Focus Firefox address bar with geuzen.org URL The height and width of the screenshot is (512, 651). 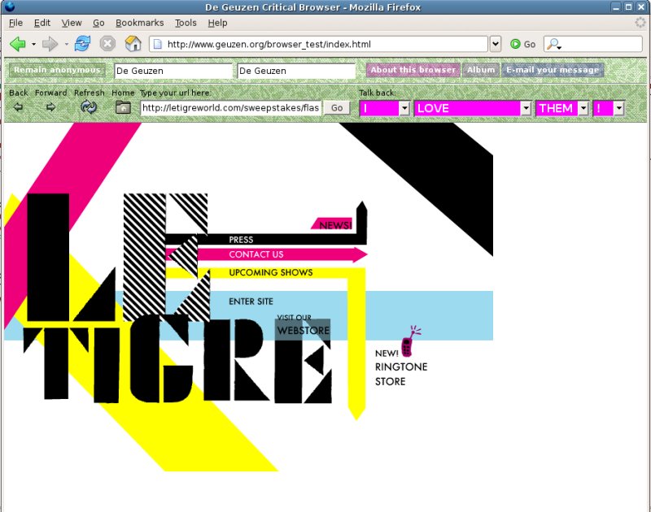[x=318, y=44]
